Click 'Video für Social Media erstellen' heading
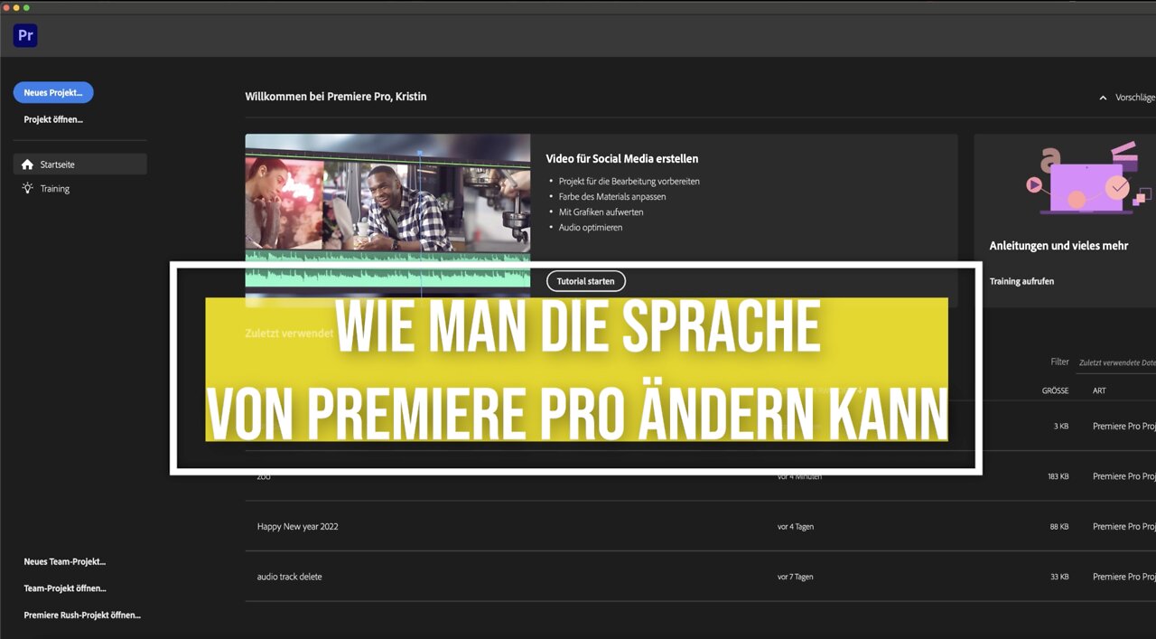The image size is (1156, 639). 621,159
